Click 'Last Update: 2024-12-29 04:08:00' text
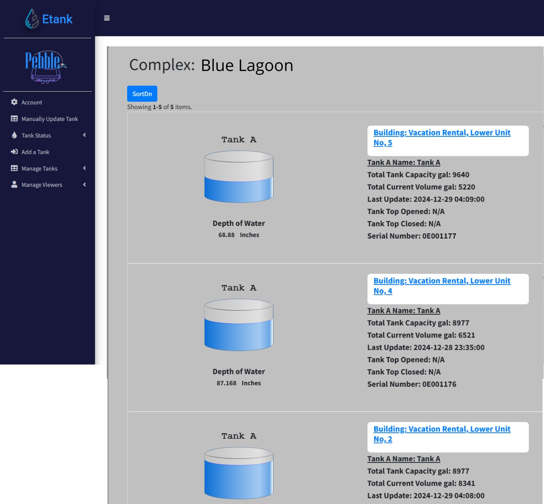Screen dimensions: 544x504 tap(426, 495)
